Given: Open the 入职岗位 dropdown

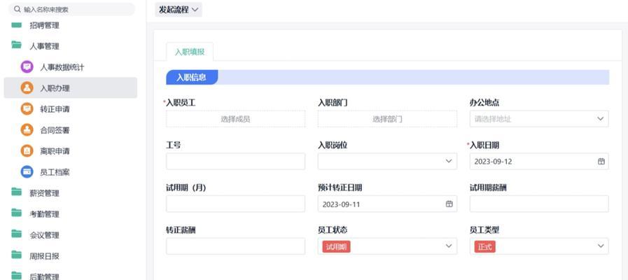Looking at the screenshot, I should point(387,162).
